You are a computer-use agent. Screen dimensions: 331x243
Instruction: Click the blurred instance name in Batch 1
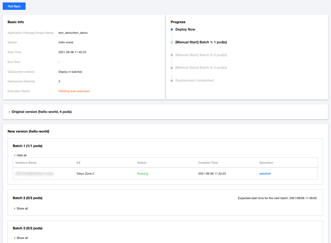[35, 174]
